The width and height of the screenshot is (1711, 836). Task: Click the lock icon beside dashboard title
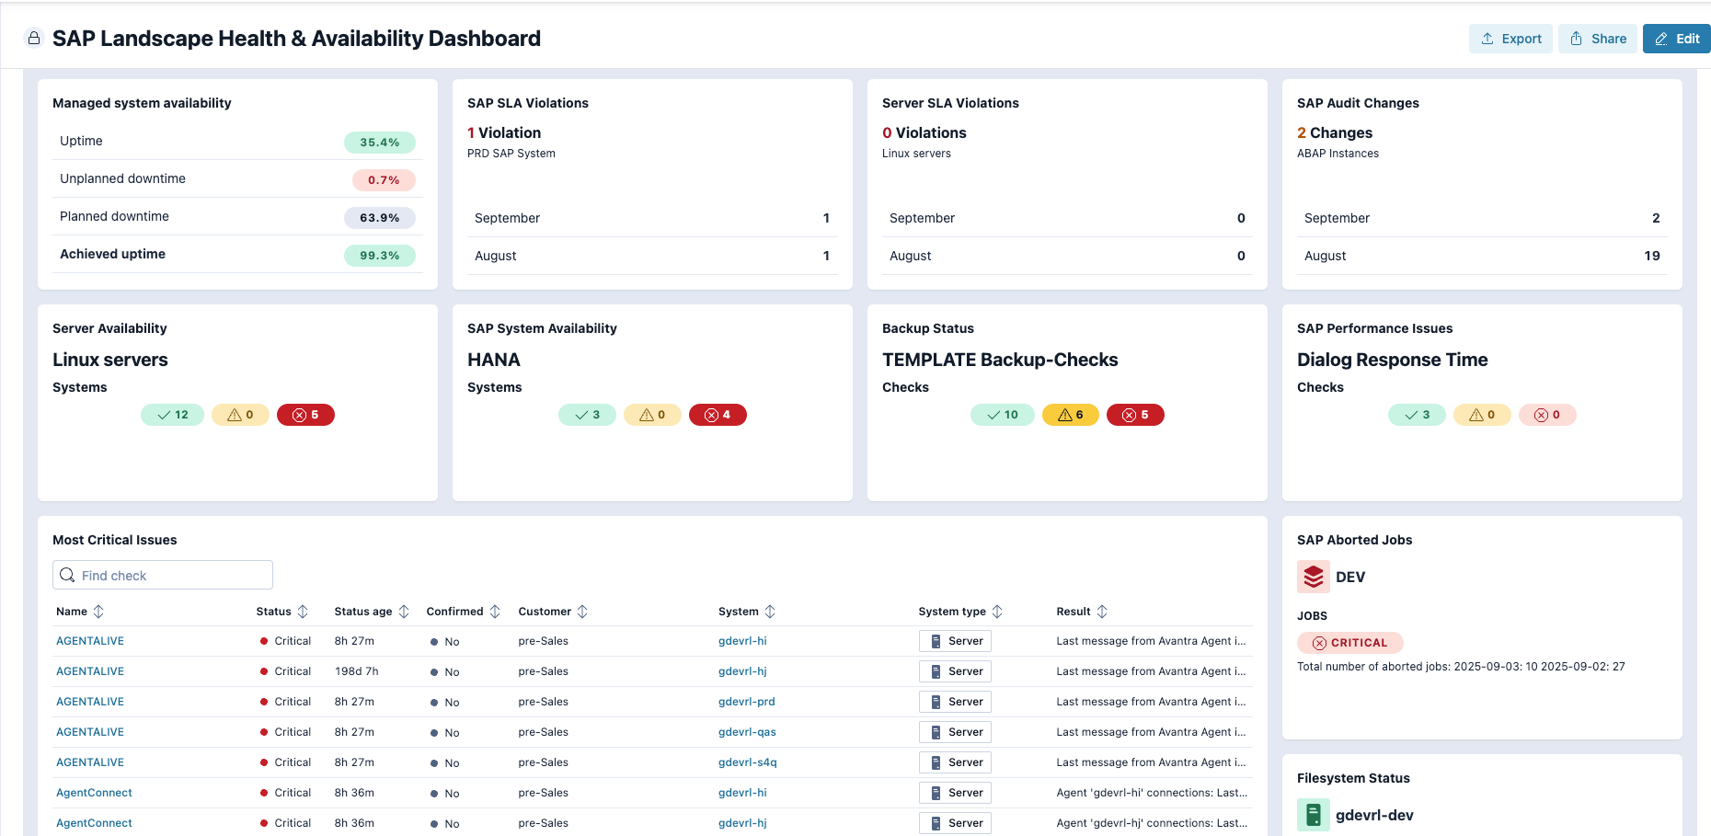(x=34, y=39)
